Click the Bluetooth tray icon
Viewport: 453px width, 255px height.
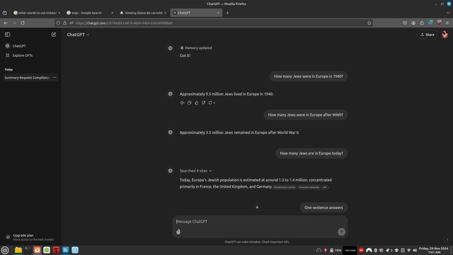tap(376, 251)
